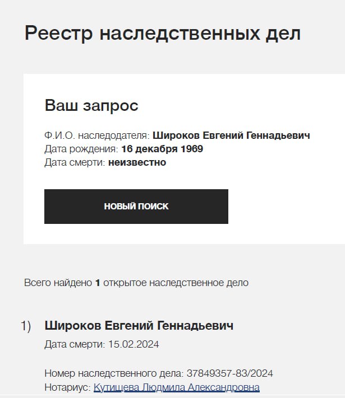Click the Всего найдено results summary text
Viewport: 345px width, 398px height.
point(58,283)
